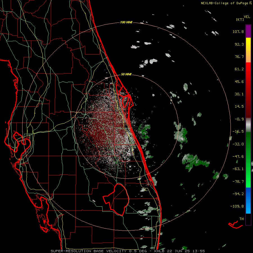Click the -0.9 velocity scale value
This screenshot has width=253, height=253.
[239, 119]
